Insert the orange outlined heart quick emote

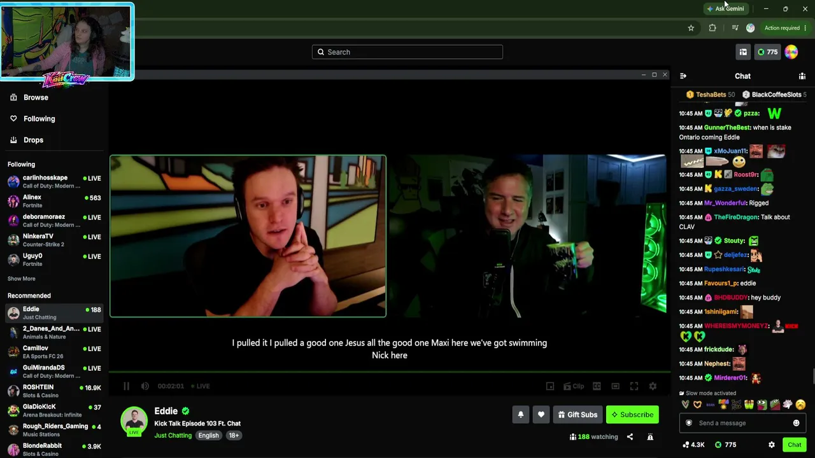pyautogui.click(x=697, y=405)
